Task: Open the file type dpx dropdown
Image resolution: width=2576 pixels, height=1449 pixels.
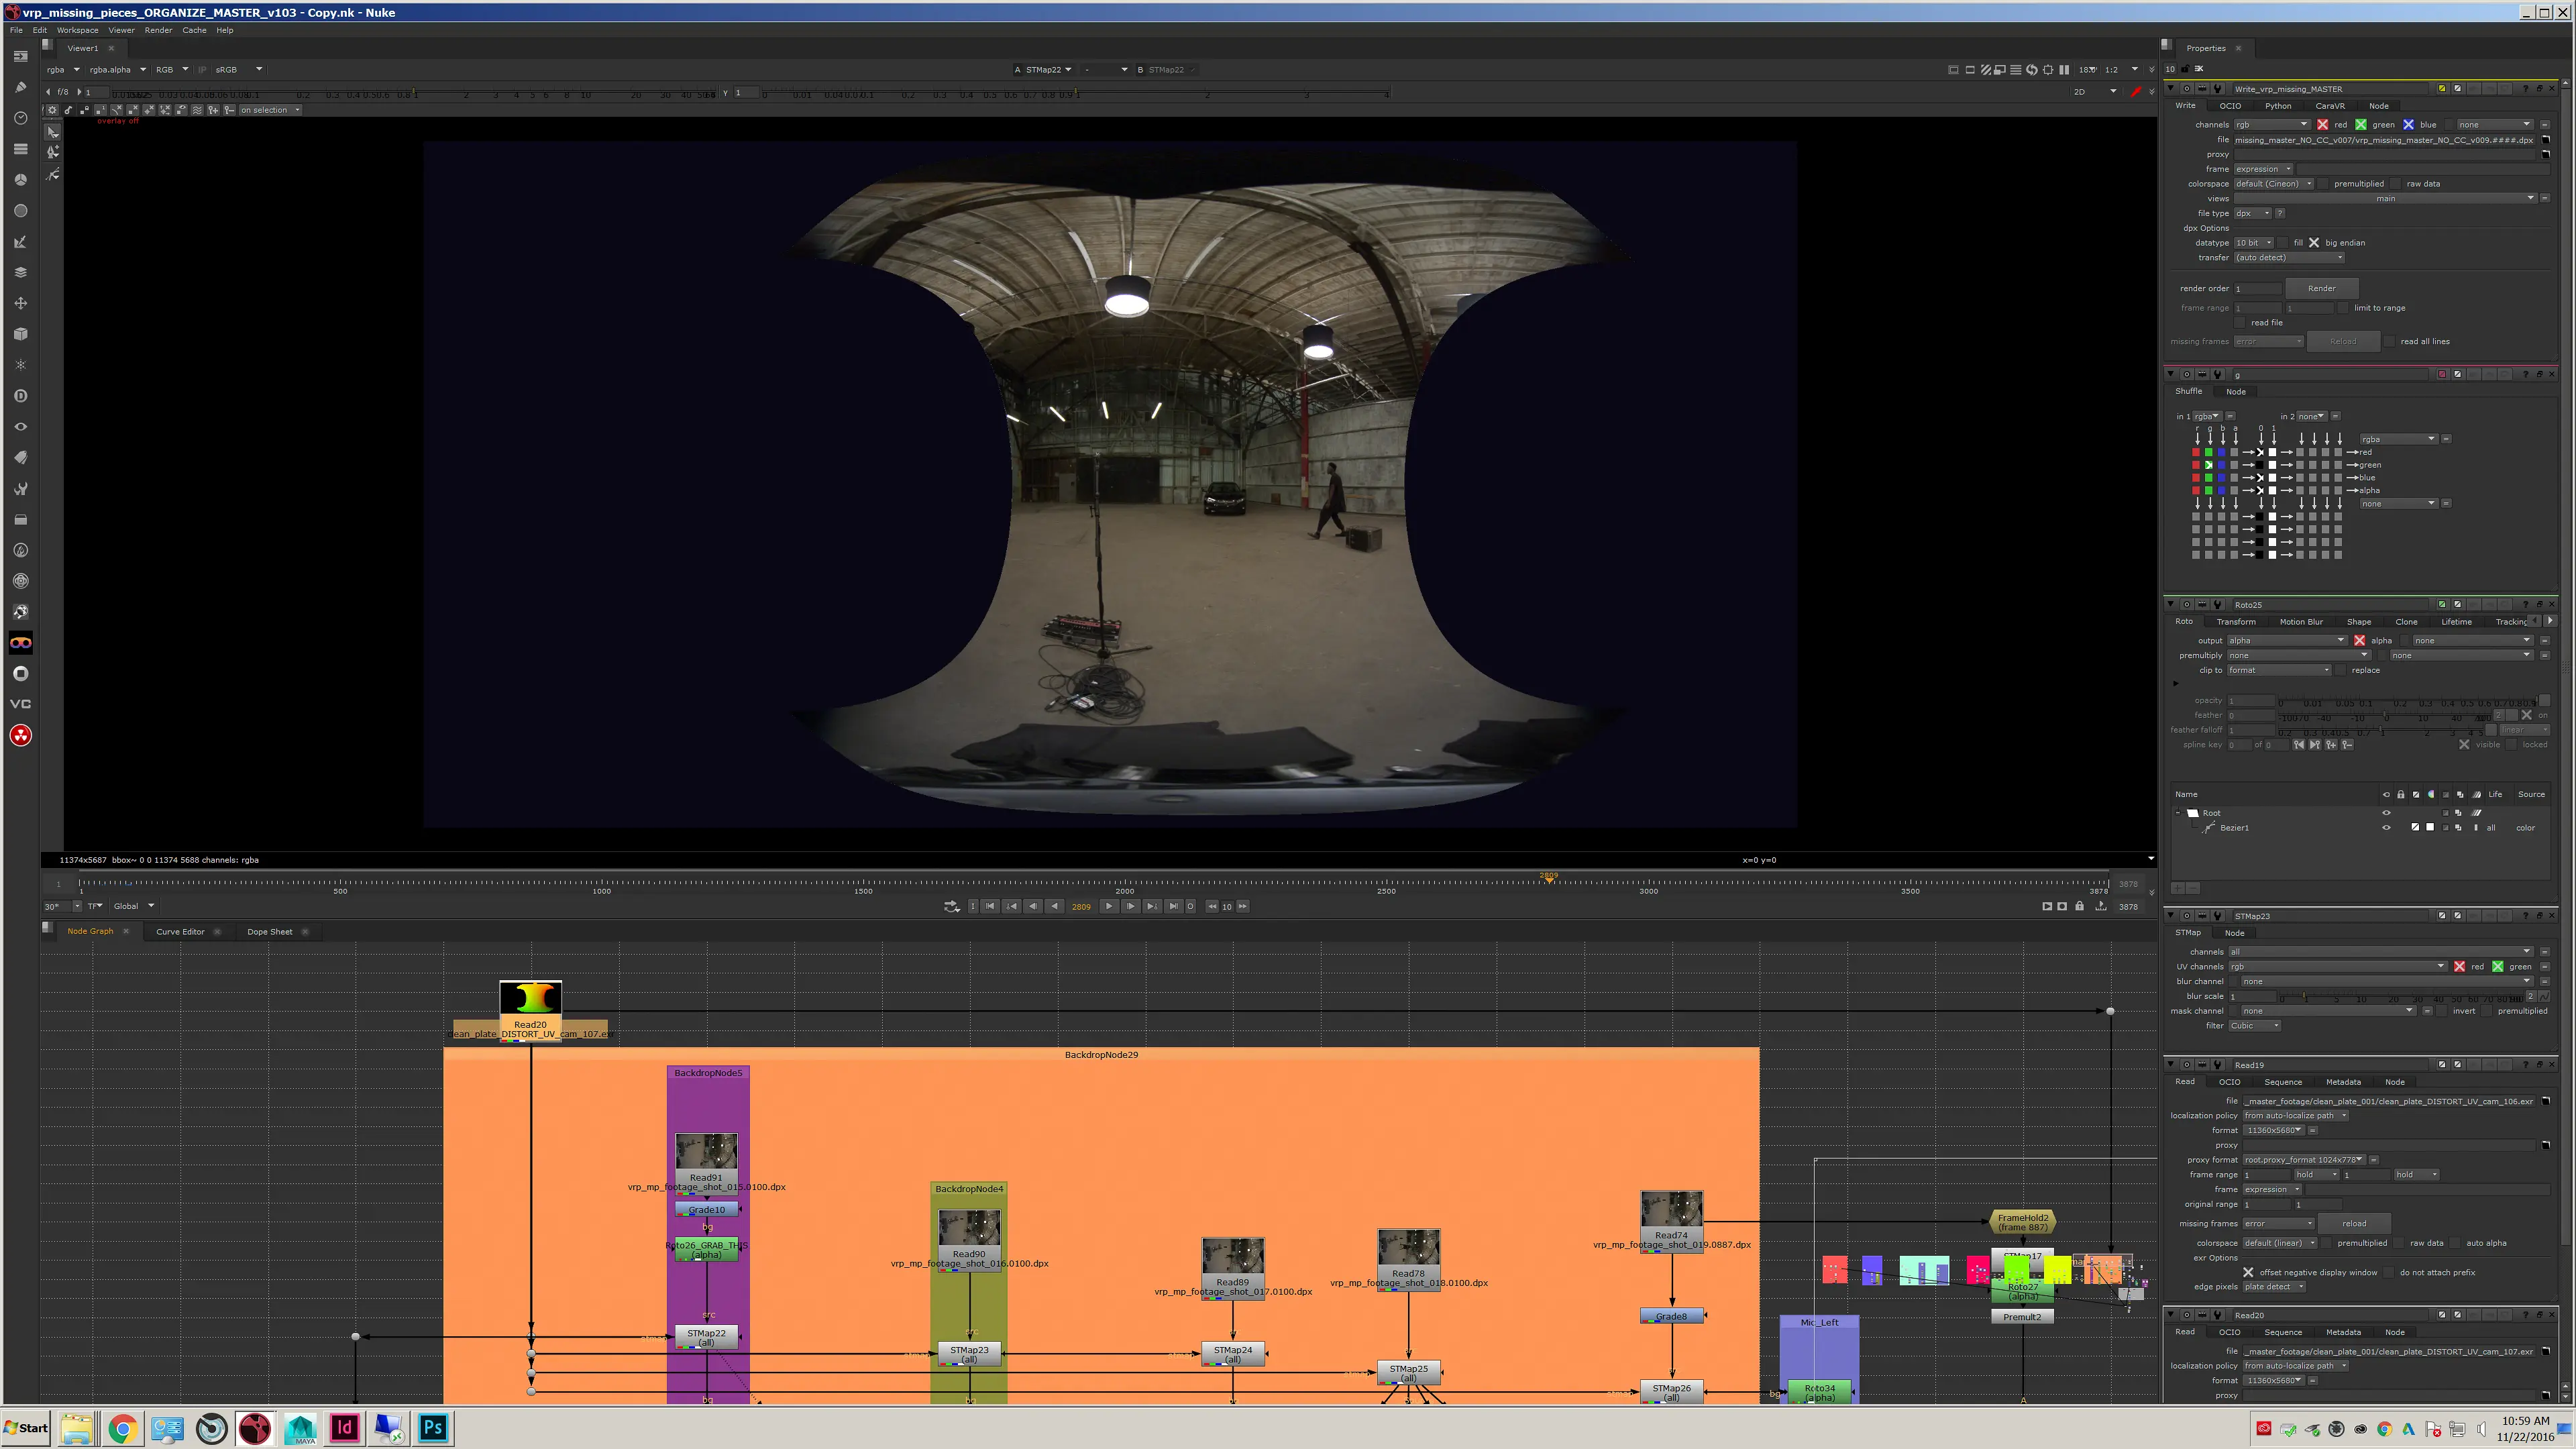Action: 2252,213
